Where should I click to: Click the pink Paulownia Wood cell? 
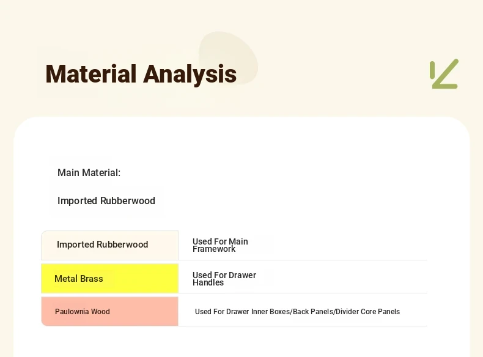[109, 311]
